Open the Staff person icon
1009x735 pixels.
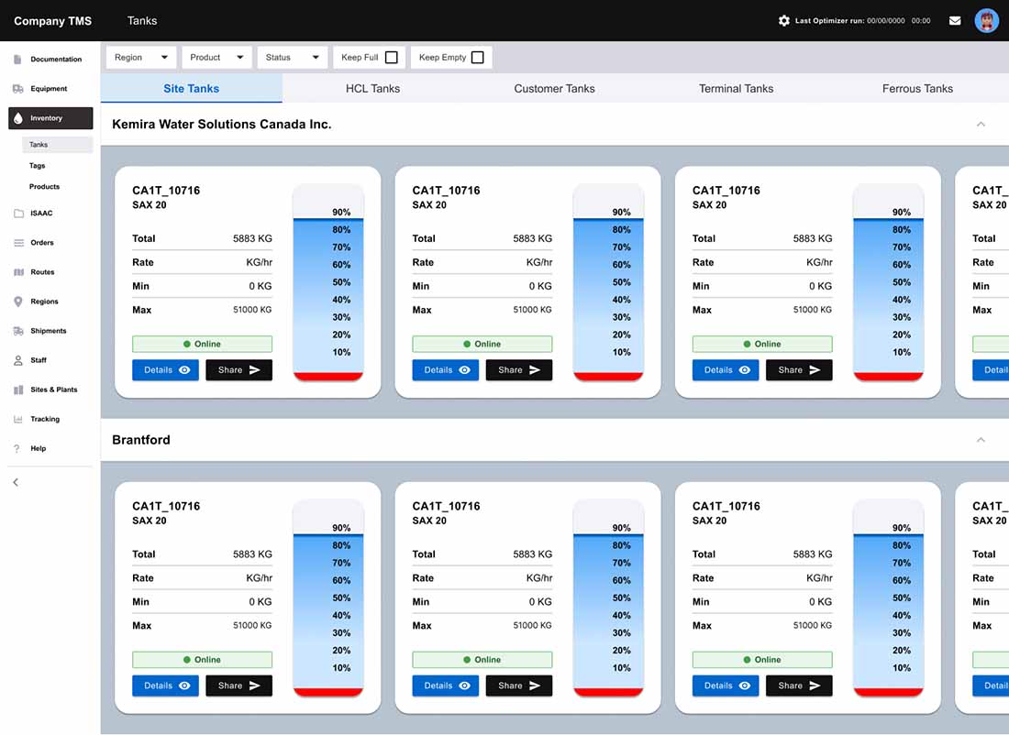coord(18,361)
